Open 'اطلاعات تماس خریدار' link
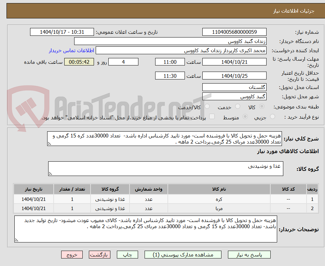 (x=71, y=50)
